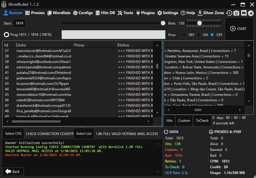Select the DEF proxy mode radio
The image size is (256, 178).
(x=184, y=35)
